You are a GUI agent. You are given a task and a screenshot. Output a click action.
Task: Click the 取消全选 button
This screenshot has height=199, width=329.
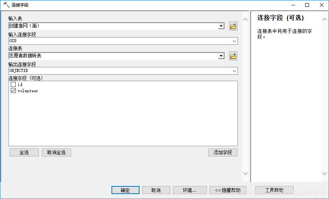point(56,152)
